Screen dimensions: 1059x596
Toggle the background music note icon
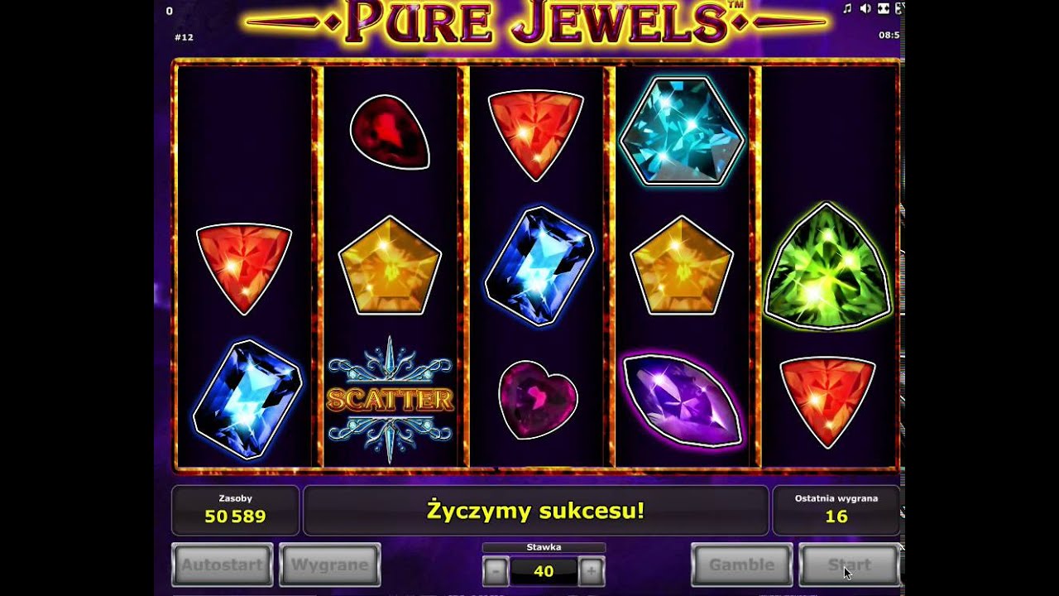click(847, 8)
